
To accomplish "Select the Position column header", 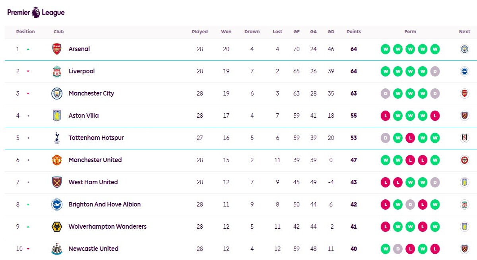I will pos(25,32).
